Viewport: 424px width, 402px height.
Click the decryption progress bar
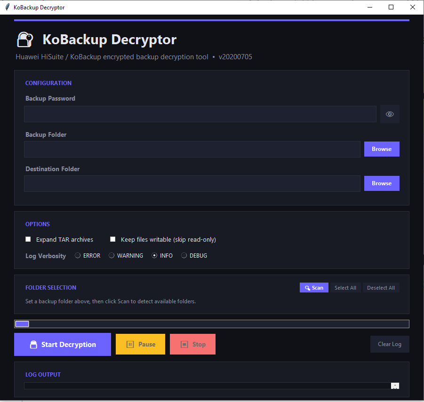tap(212, 324)
